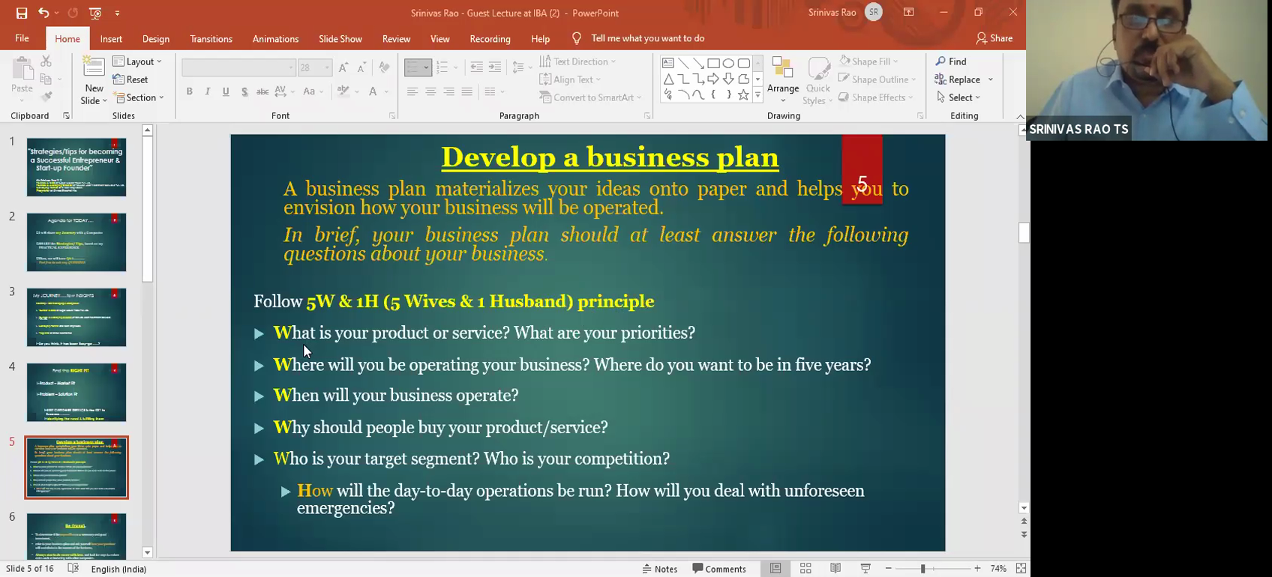The image size is (1272, 577).
Task: Click the Arrange icon
Action: 782,70
